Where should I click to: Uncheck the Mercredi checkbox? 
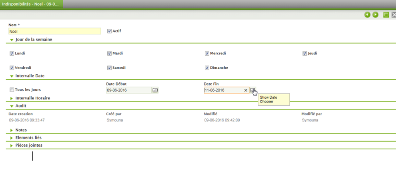pos(207,54)
